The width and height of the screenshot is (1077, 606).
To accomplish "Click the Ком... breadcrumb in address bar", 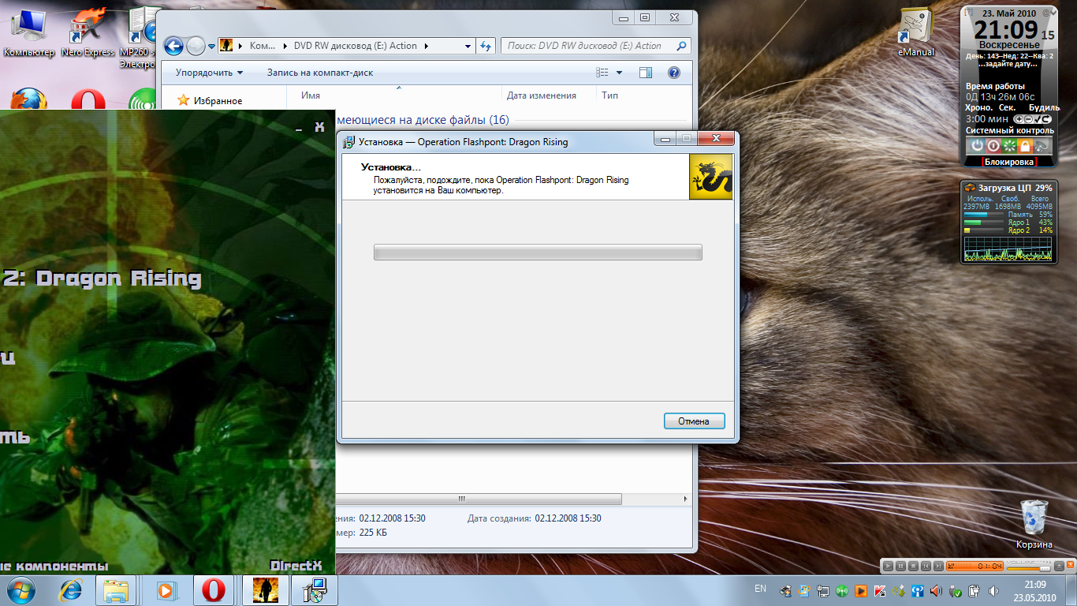I will click(x=263, y=46).
